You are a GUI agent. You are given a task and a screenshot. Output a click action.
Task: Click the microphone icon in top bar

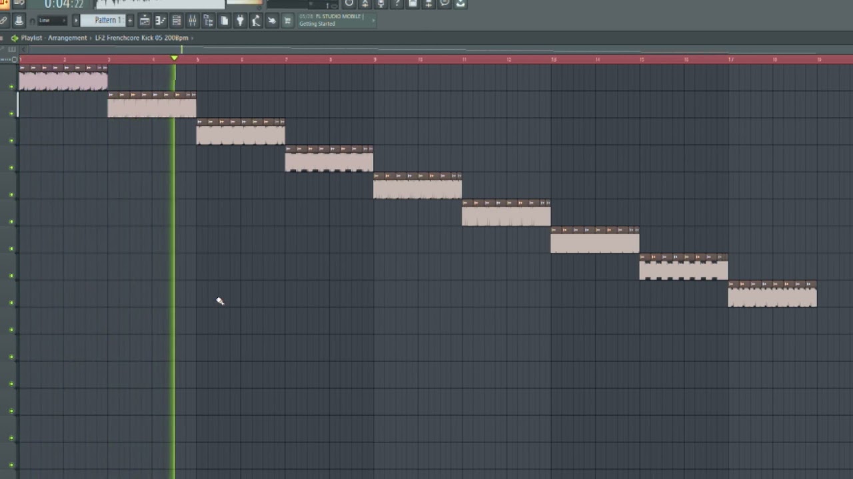[381, 4]
